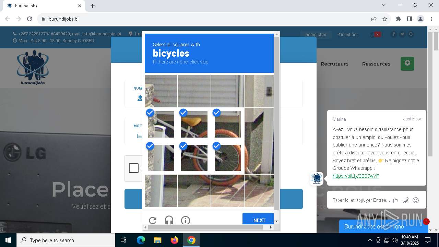Open Chrome profile avatar
Image resolution: width=439 pixels, height=247 pixels.
420,19
